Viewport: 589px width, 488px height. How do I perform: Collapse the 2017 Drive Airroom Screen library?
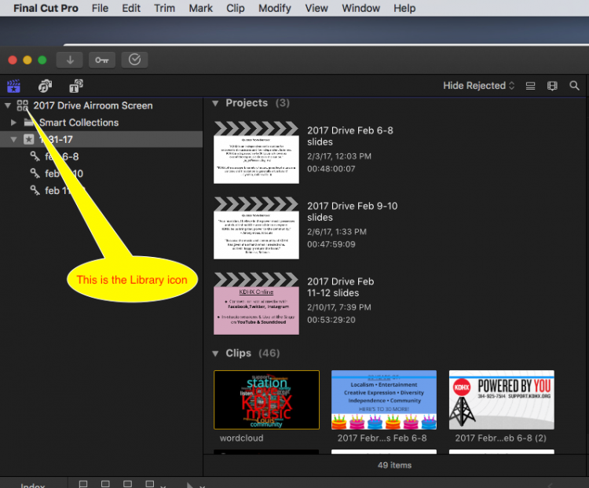8,105
